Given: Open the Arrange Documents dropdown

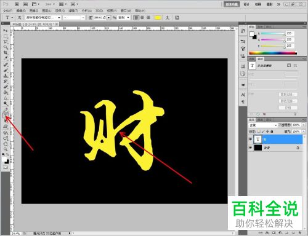Looking at the screenshot, I should click(x=63, y=4).
